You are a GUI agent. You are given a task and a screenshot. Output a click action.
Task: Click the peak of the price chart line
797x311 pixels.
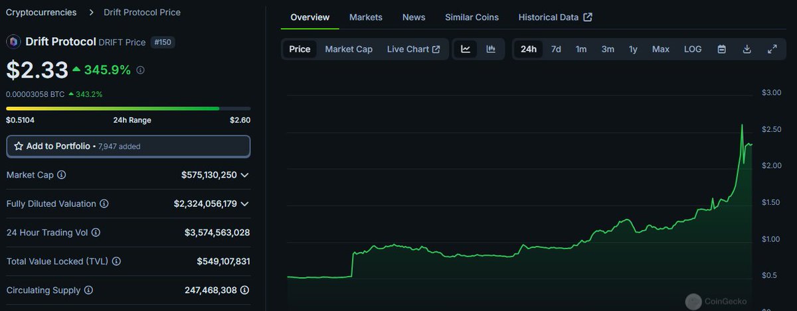[742, 125]
